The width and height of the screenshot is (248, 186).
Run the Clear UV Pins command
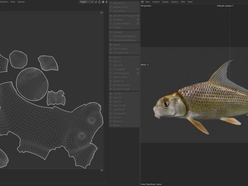[124, 11]
